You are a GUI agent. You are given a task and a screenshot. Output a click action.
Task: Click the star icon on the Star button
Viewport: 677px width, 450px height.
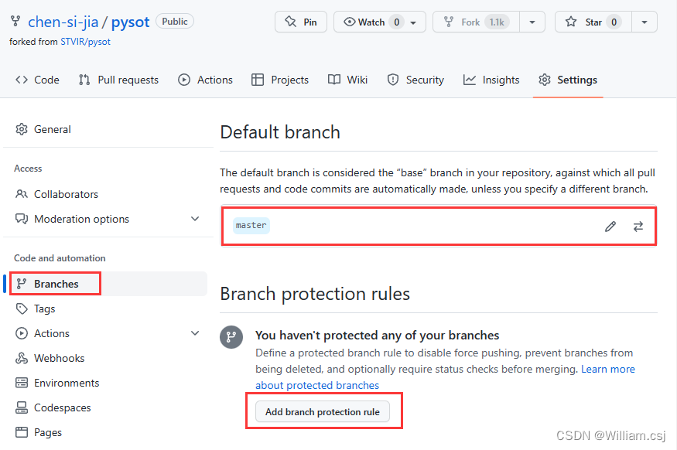tap(571, 22)
